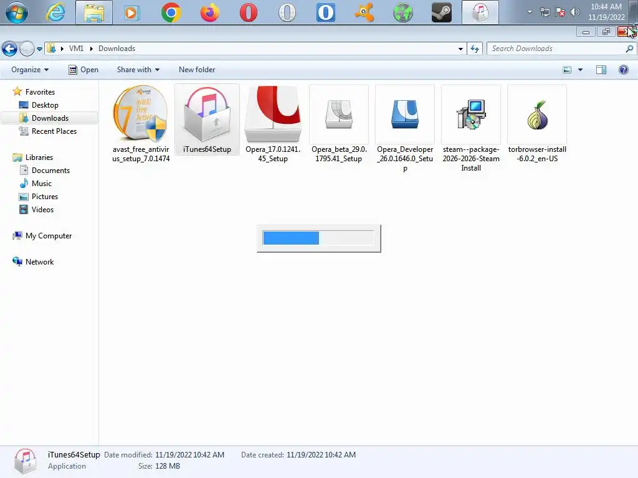Screen dimensions: 638x478
Task: Create a New folder
Action: pos(197,70)
